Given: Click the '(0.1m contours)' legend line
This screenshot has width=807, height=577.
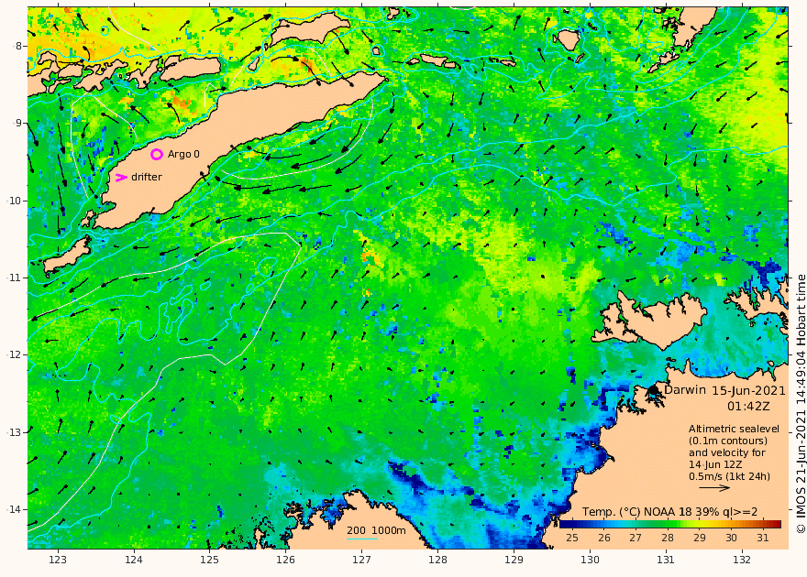Looking at the screenshot, I should [728, 441].
